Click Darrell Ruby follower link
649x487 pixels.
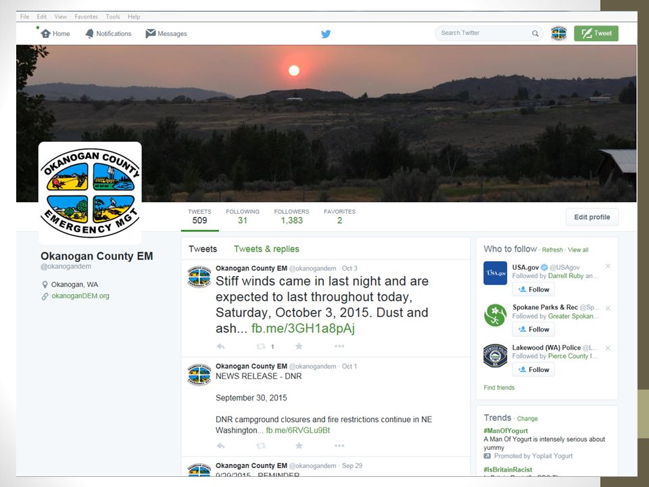pos(566,276)
